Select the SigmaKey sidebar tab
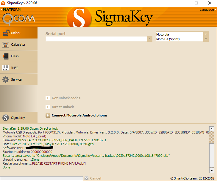This screenshot has width=217, height=181. coord(19,118)
